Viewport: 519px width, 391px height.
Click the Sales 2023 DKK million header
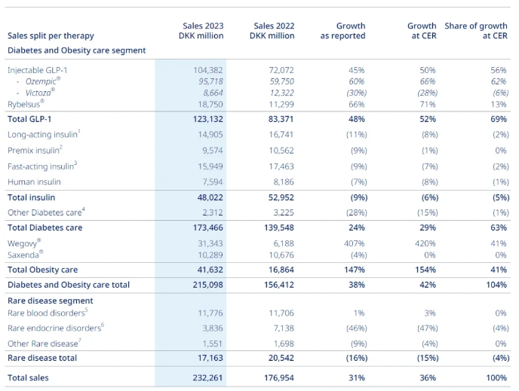tap(201, 31)
